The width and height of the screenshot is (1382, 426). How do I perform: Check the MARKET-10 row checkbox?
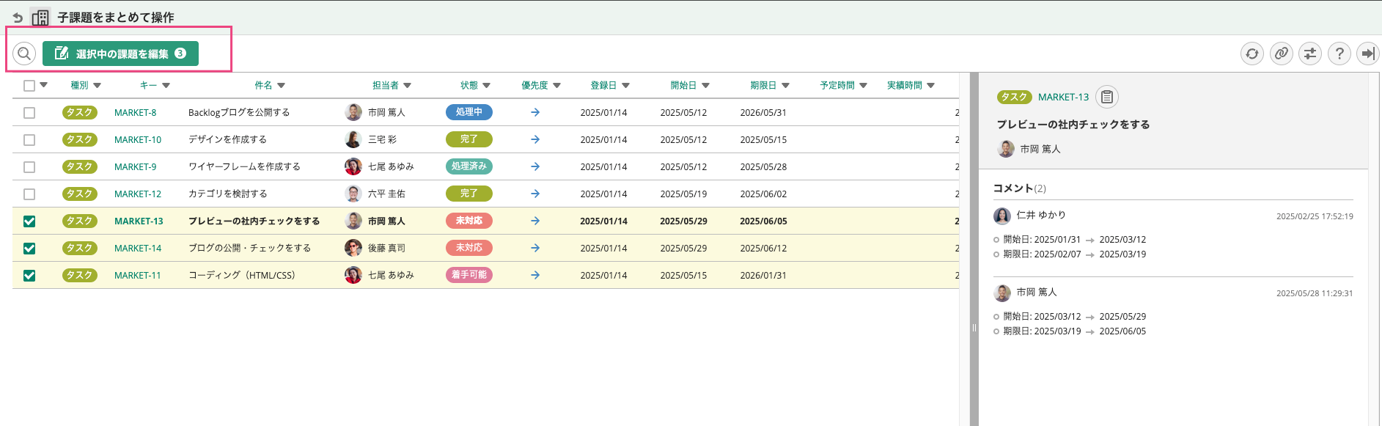click(29, 140)
